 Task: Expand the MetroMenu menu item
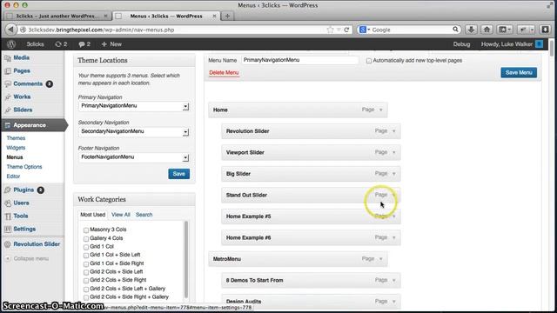point(381,259)
